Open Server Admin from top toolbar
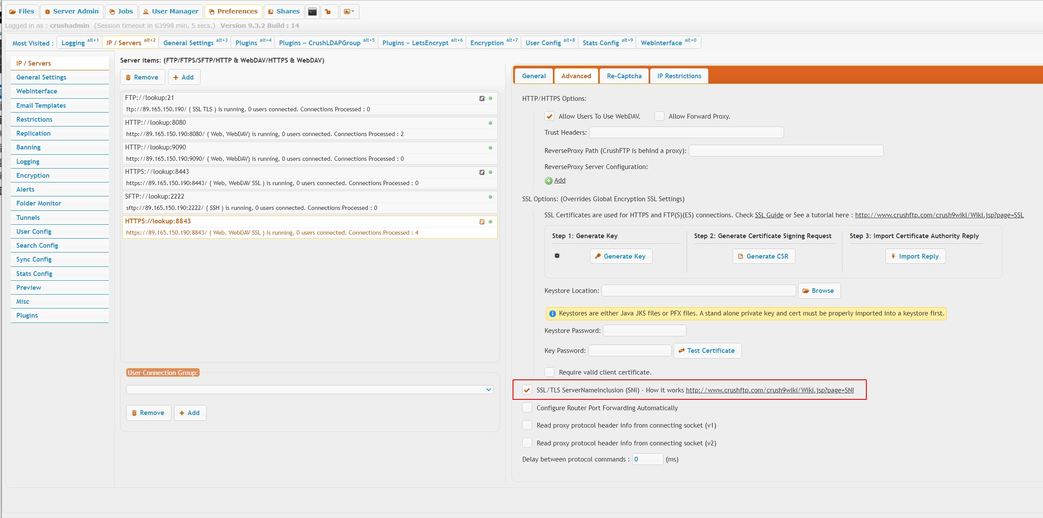 tap(72, 12)
